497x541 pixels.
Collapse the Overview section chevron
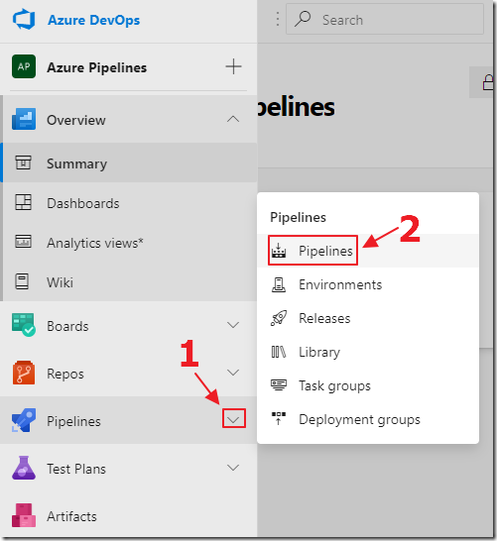pyautogui.click(x=233, y=119)
